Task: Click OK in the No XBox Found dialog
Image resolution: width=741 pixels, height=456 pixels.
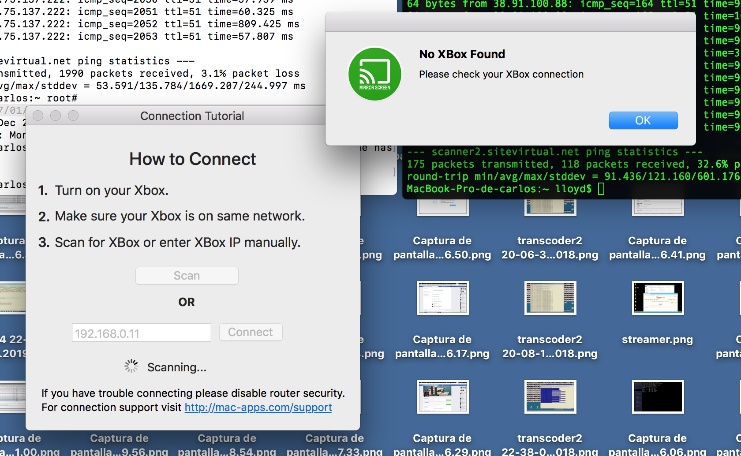Action: (643, 120)
